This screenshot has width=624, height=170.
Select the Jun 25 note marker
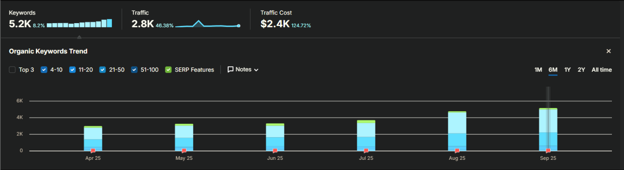275,151
